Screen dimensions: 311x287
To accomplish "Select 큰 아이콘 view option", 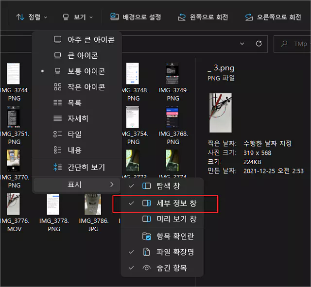I will click(77, 55).
